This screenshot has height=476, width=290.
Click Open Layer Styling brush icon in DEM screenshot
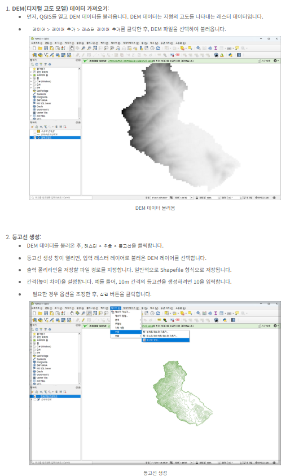32,126
